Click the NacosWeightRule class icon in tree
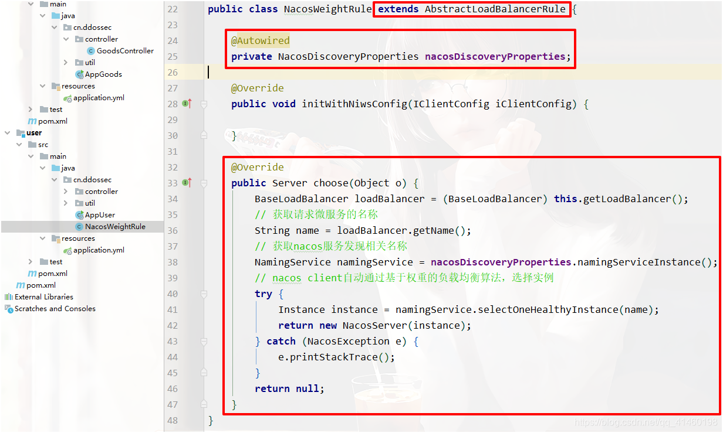This screenshot has width=723, height=433. point(80,227)
